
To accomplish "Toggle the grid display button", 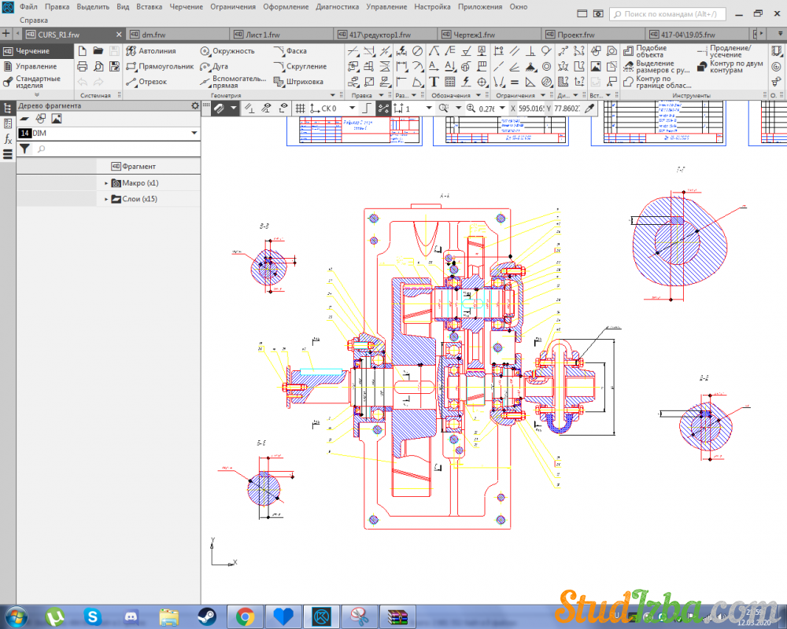I will [x=300, y=108].
